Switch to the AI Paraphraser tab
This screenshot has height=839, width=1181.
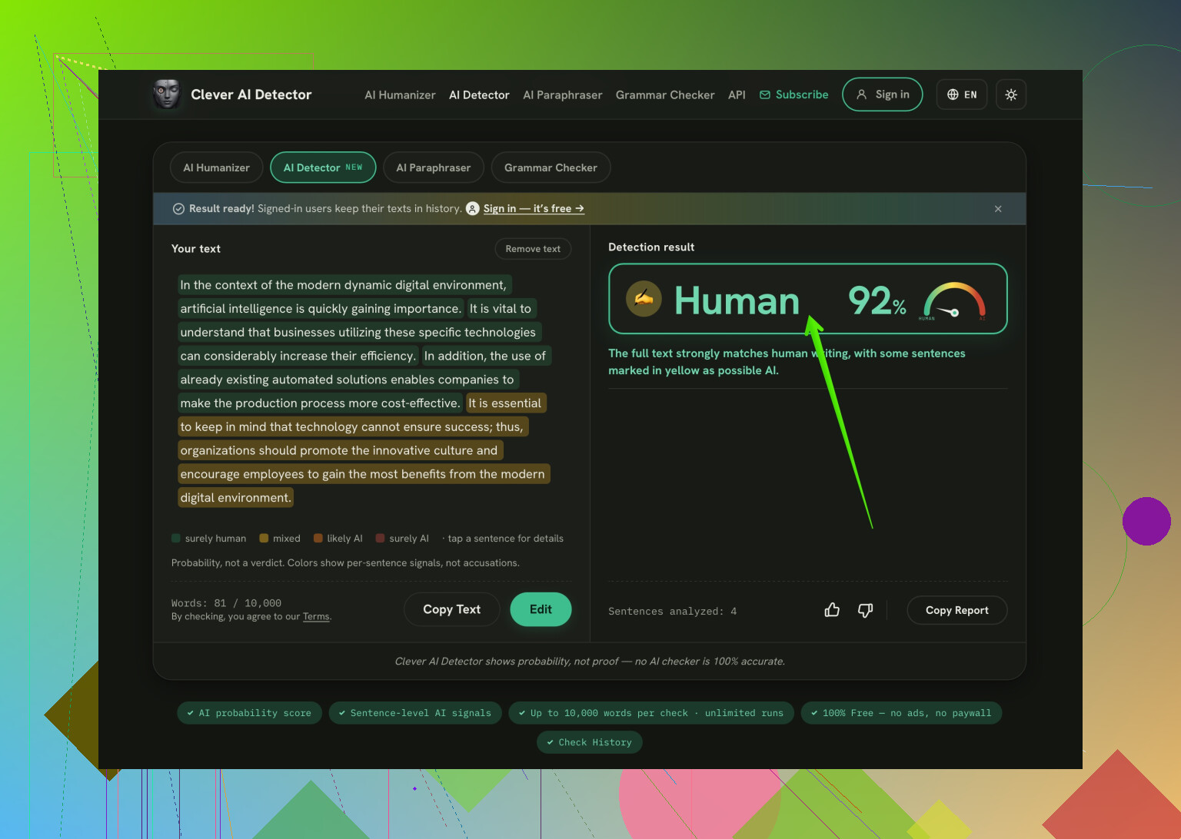pyautogui.click(x=434, y=167)
